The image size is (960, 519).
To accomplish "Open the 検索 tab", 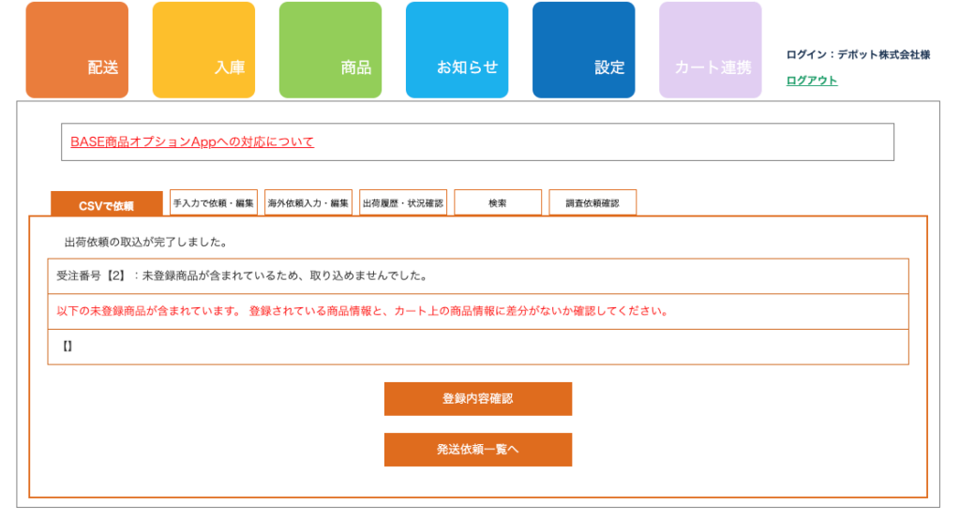I will pos(498,202).
